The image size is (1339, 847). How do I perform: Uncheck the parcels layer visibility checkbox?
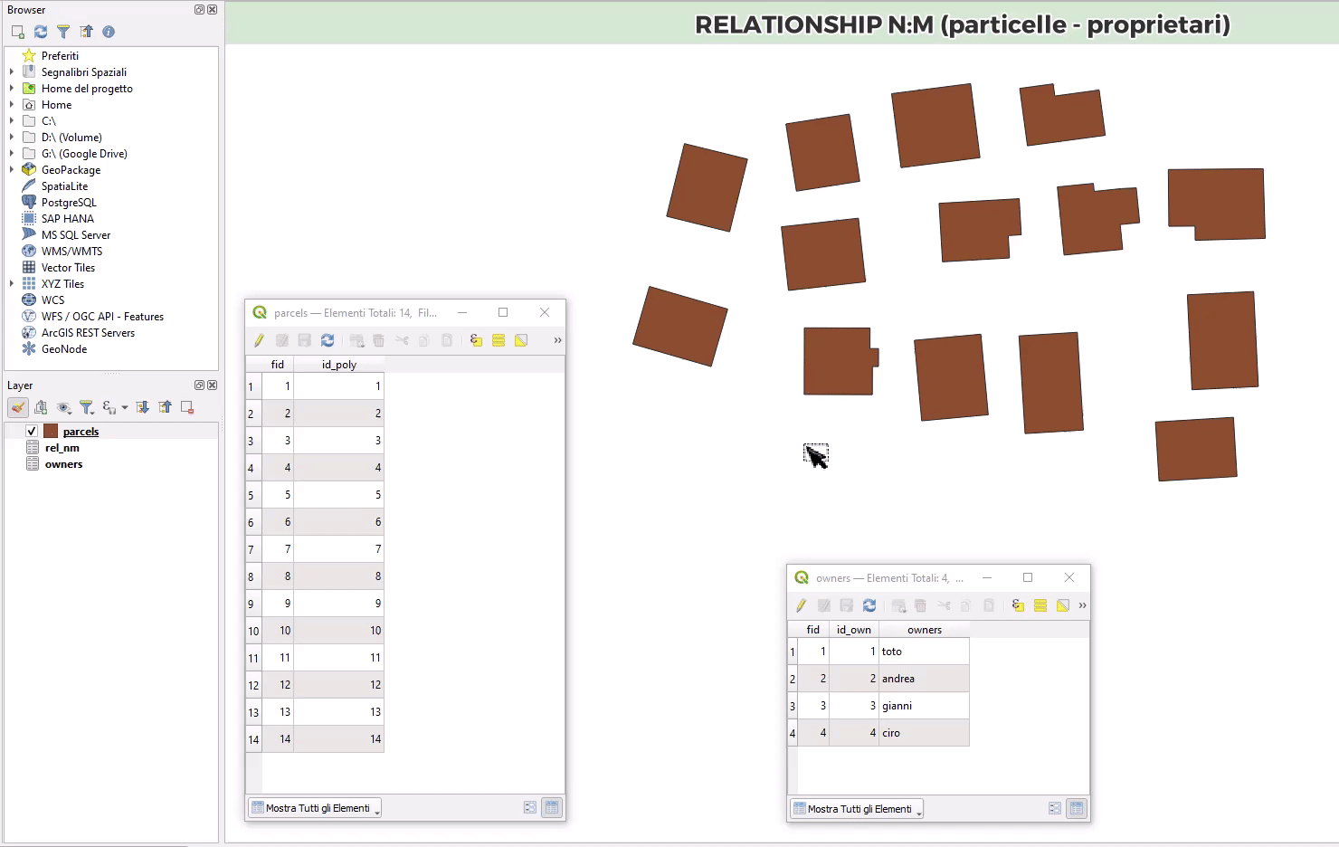[32, 432]
